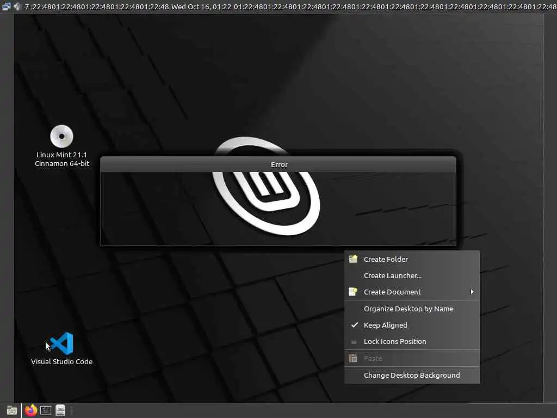
Task: Click the Wed Oct 16 clock text
Action: pos(201,7)
